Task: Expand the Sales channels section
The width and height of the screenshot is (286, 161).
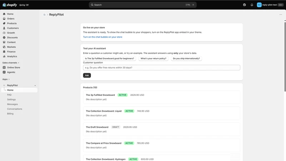Action: pyautogui.click(x=11, y=63)
